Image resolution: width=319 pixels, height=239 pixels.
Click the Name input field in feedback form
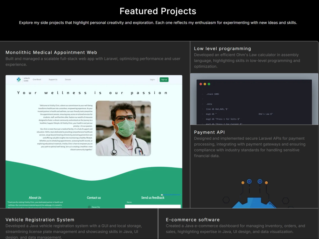click(x=153, y=206)
